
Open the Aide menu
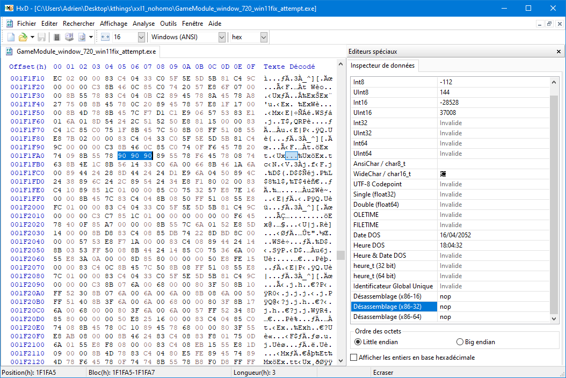[215, 24]
